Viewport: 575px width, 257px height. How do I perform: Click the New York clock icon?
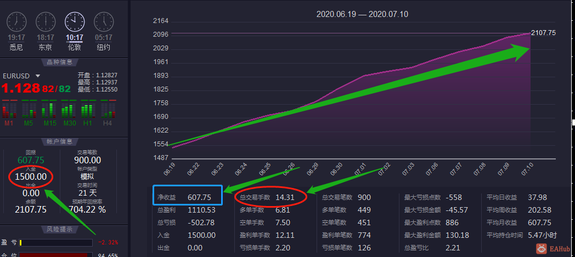coord(103,21)
